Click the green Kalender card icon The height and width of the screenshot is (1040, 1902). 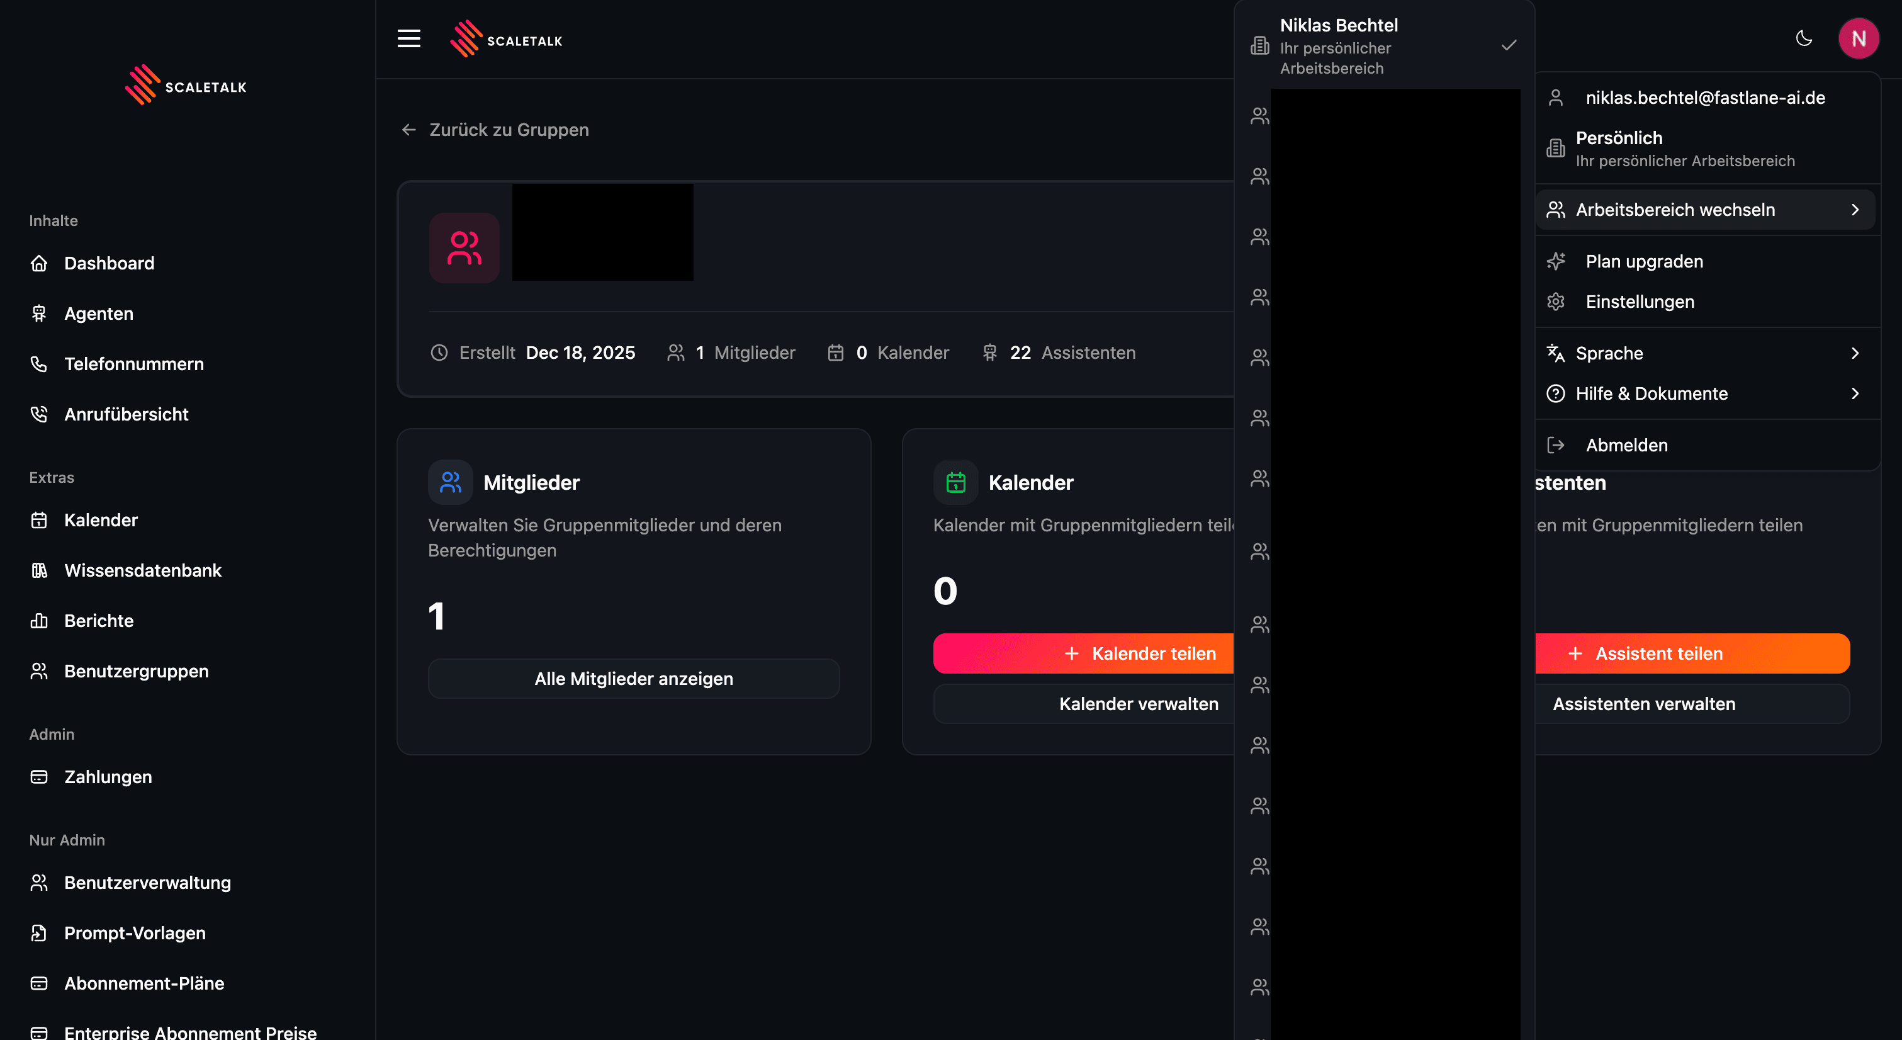(x=955, y=482)
